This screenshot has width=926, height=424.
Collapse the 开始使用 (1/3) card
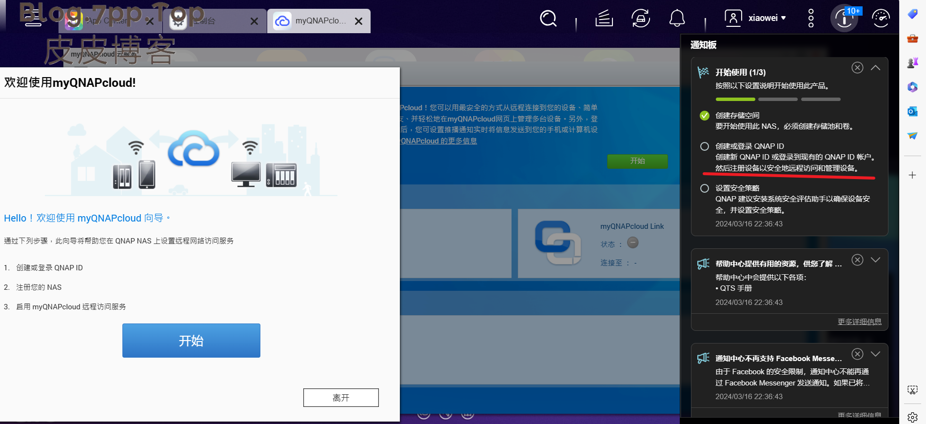(876, 68)
